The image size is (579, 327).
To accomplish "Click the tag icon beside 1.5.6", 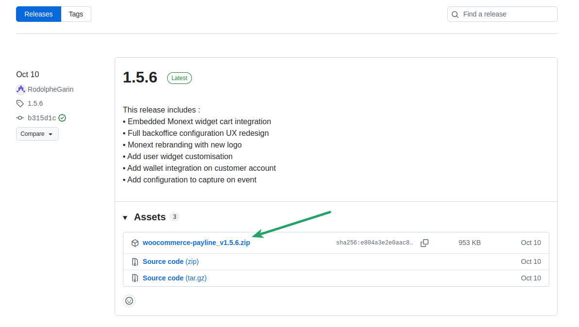I will (x=20, y=104).
